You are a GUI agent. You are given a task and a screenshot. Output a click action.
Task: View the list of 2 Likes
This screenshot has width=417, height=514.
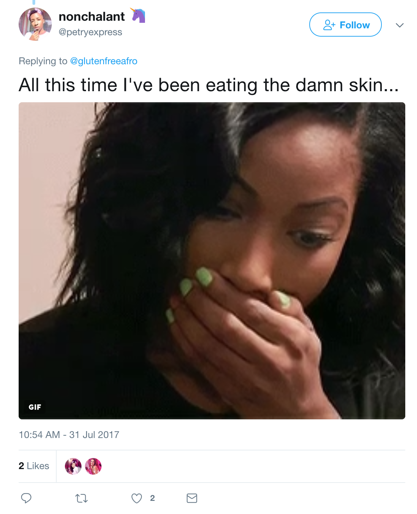[34, 466]
